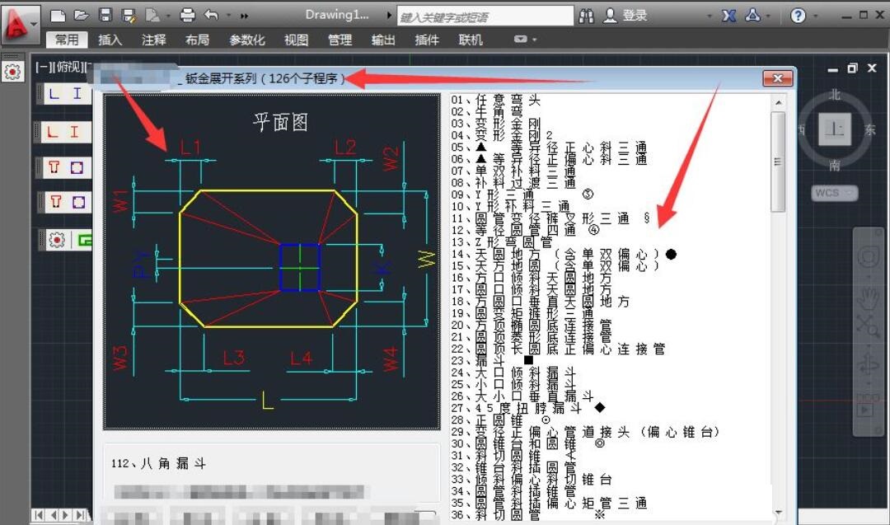Screen dimensions: 890x525
Task: Click the 上 face of the ViewCube
Action: (x=834, y=129)
